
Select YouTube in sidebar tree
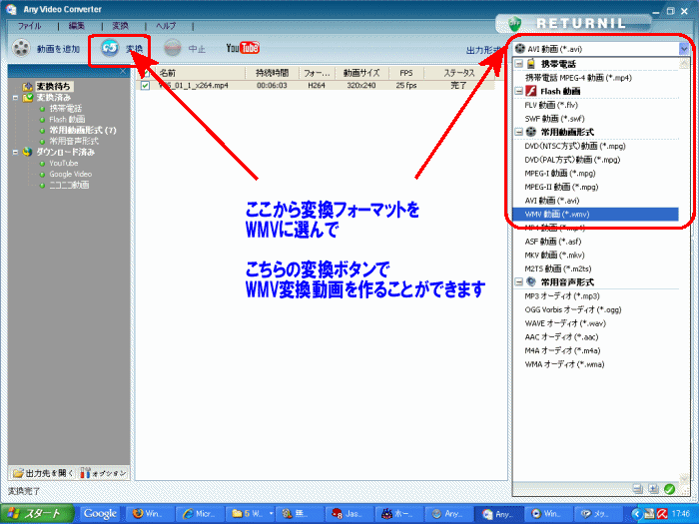pyautogui.click(x=63, y=163)
